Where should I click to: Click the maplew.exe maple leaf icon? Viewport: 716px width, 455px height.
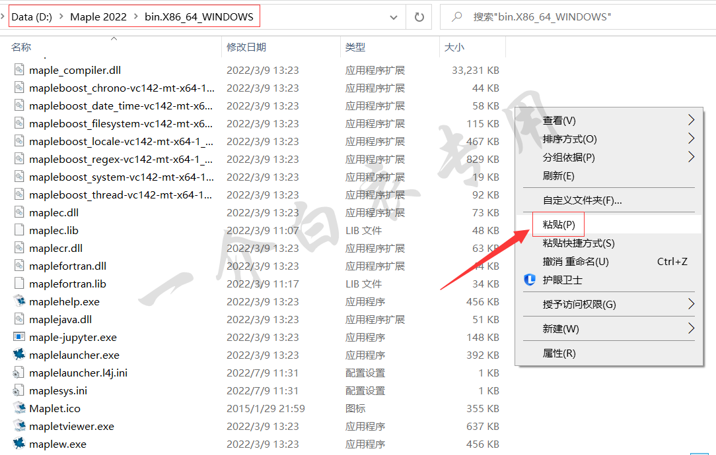19,442
